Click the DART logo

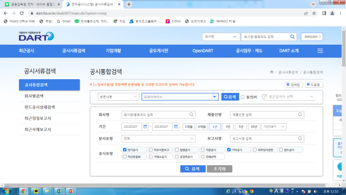pos(36,36)
